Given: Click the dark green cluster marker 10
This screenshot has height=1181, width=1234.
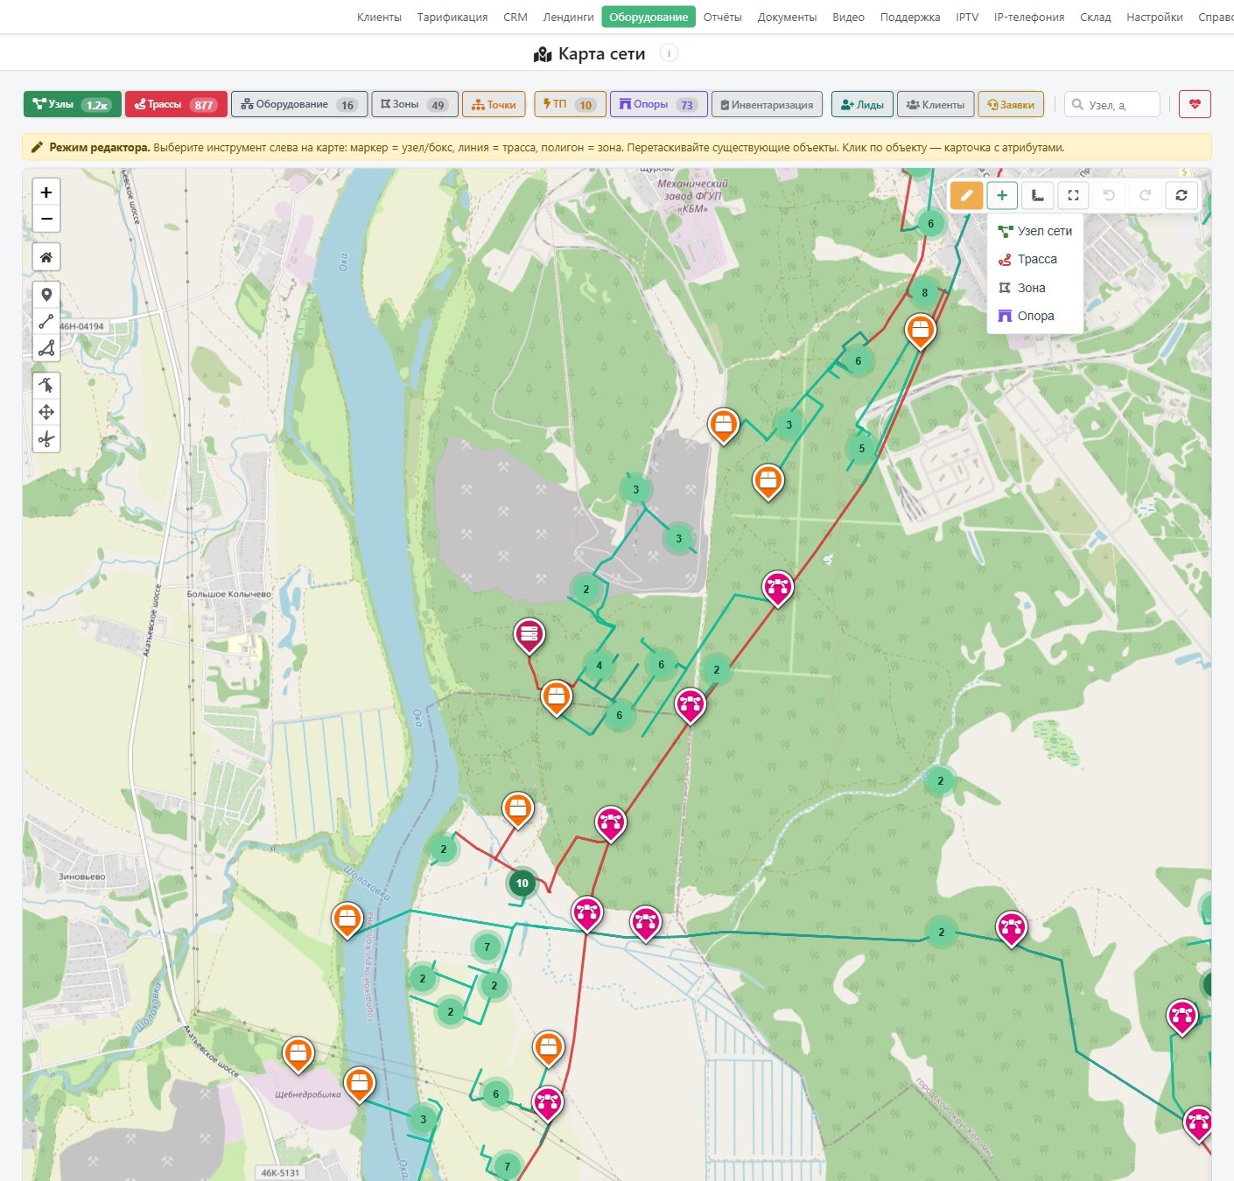Looking at the screenshot, I should pyautogui.click(x=522, y=883).
